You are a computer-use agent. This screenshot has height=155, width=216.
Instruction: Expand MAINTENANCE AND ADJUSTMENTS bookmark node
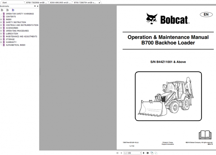click(1, 36)
